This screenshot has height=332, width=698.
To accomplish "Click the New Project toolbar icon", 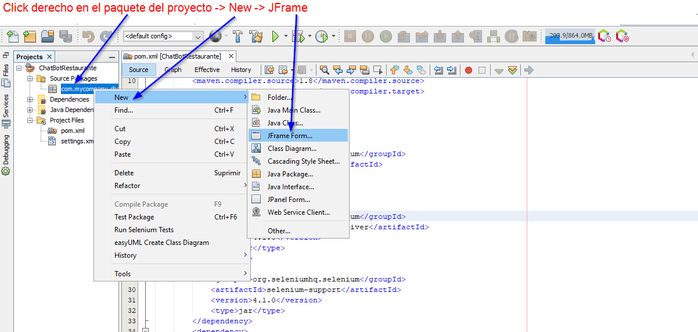I will pos(30,36).
